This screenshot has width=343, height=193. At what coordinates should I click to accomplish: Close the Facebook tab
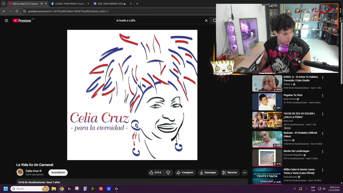[88, 4]
